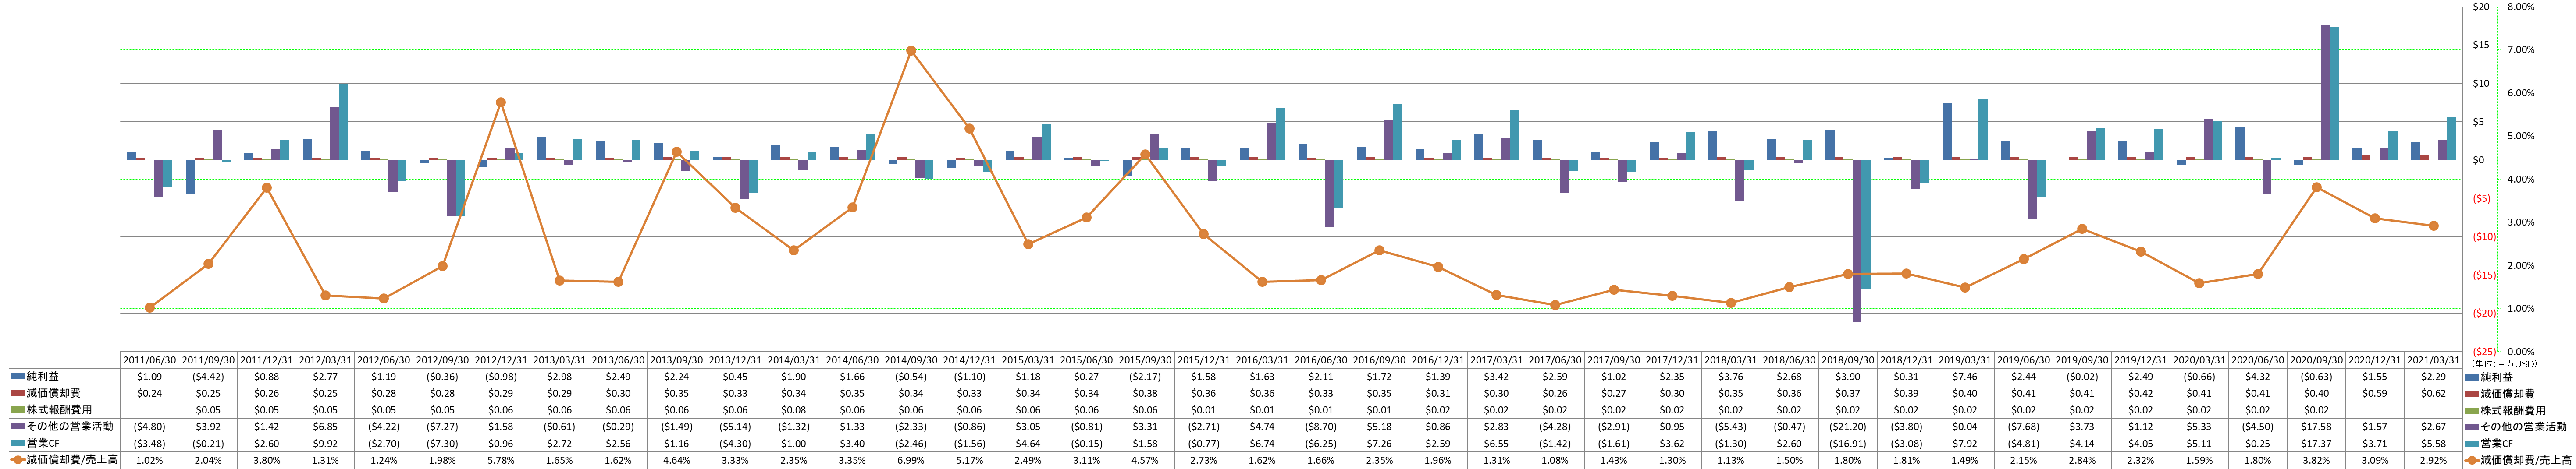Click the $7.26 営業CF cell for 2016/09/30

click(x=1379, y=443)
